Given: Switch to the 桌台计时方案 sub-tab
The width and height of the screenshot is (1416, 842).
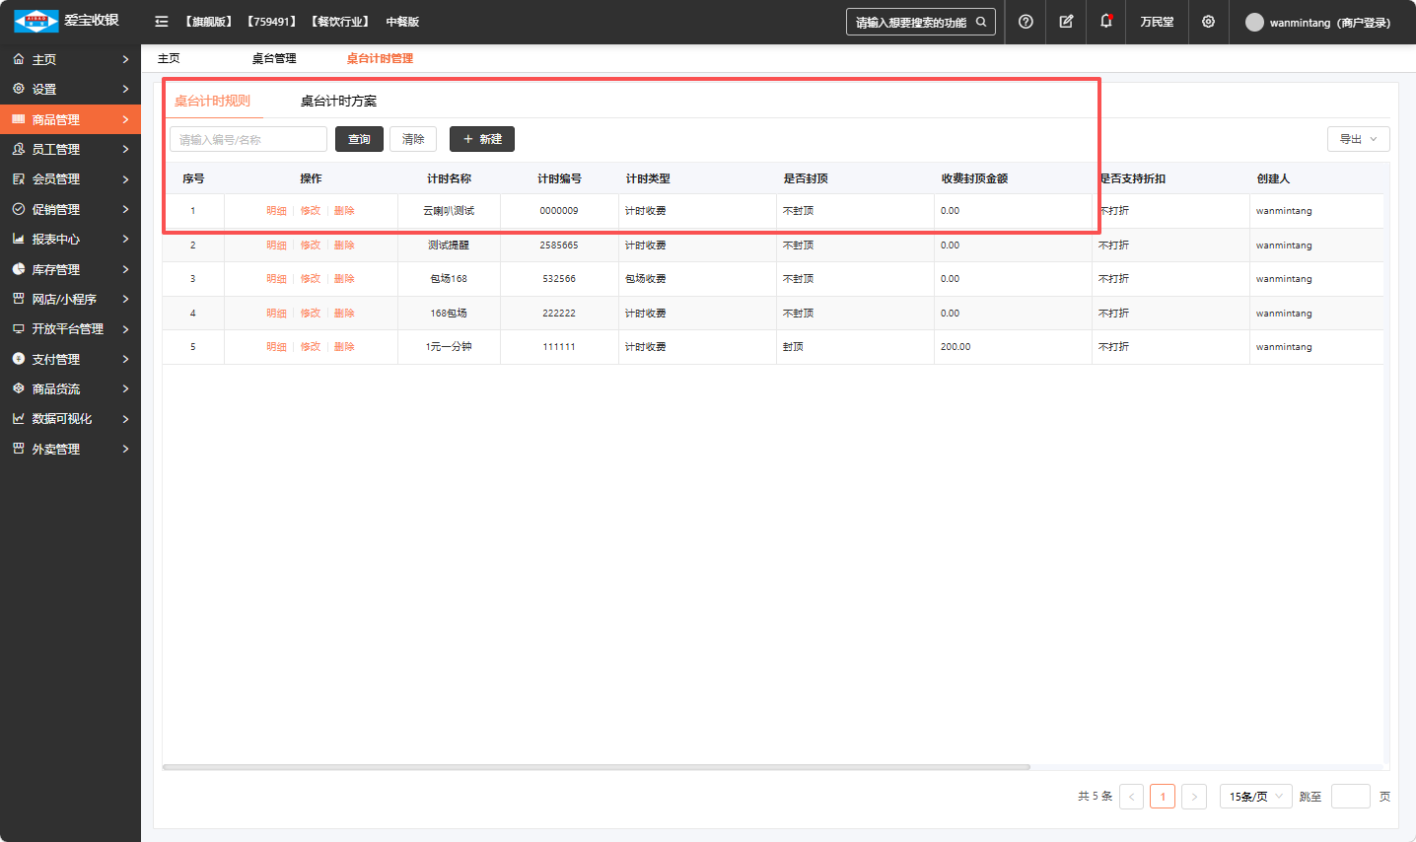Looking at the screenshot, I should (338, 101).
